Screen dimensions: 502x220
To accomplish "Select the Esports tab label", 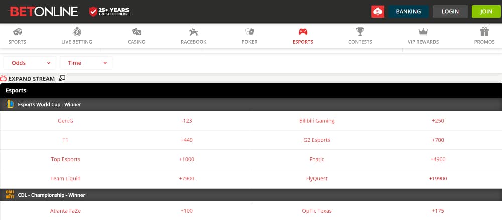I will (x=303, y=42).
